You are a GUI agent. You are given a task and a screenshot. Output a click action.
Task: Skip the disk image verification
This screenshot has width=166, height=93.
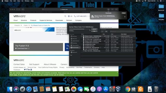coord(94,31)
